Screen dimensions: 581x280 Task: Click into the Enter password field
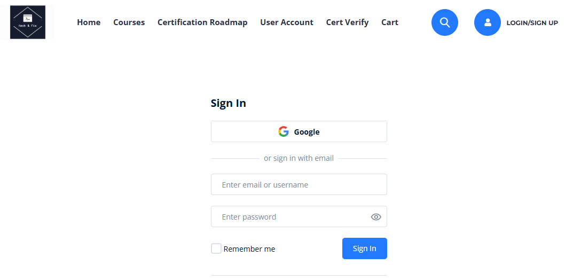point(288,217)
